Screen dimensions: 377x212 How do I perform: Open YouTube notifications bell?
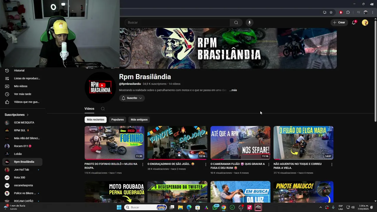tap(354, 23)
